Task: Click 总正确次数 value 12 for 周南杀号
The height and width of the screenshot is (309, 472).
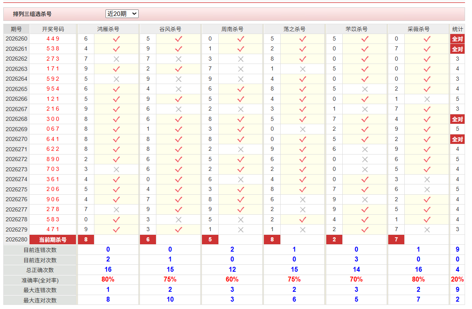Action: pyautogui.click(x=232, y=270)
